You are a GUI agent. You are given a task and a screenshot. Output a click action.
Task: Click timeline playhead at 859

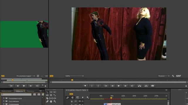click(111, 98)
